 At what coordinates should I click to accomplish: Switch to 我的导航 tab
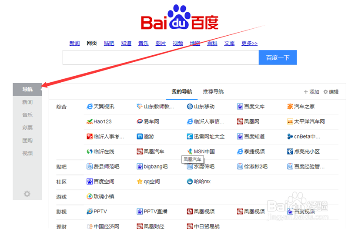click(x=182, y=91)
